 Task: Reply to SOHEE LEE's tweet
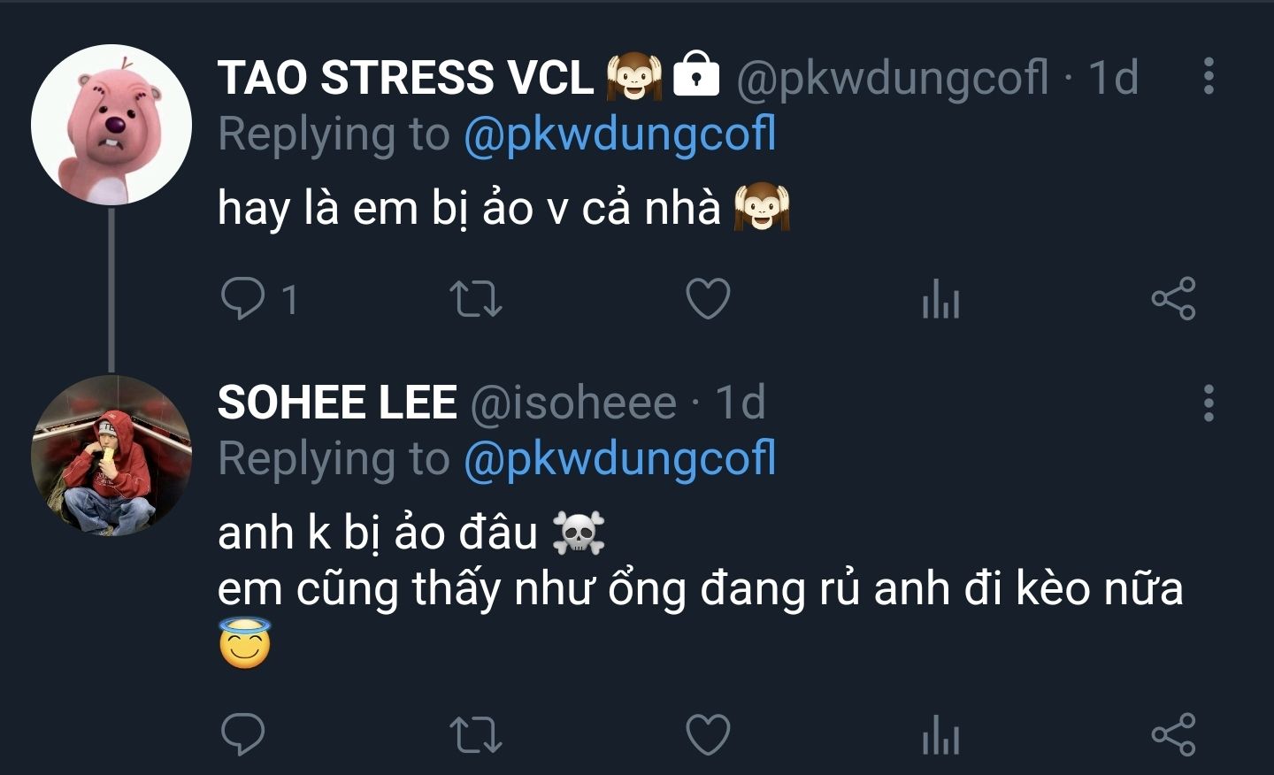coord(243,734)
